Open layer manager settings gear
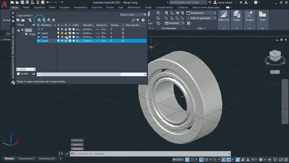 coord(143,20)
